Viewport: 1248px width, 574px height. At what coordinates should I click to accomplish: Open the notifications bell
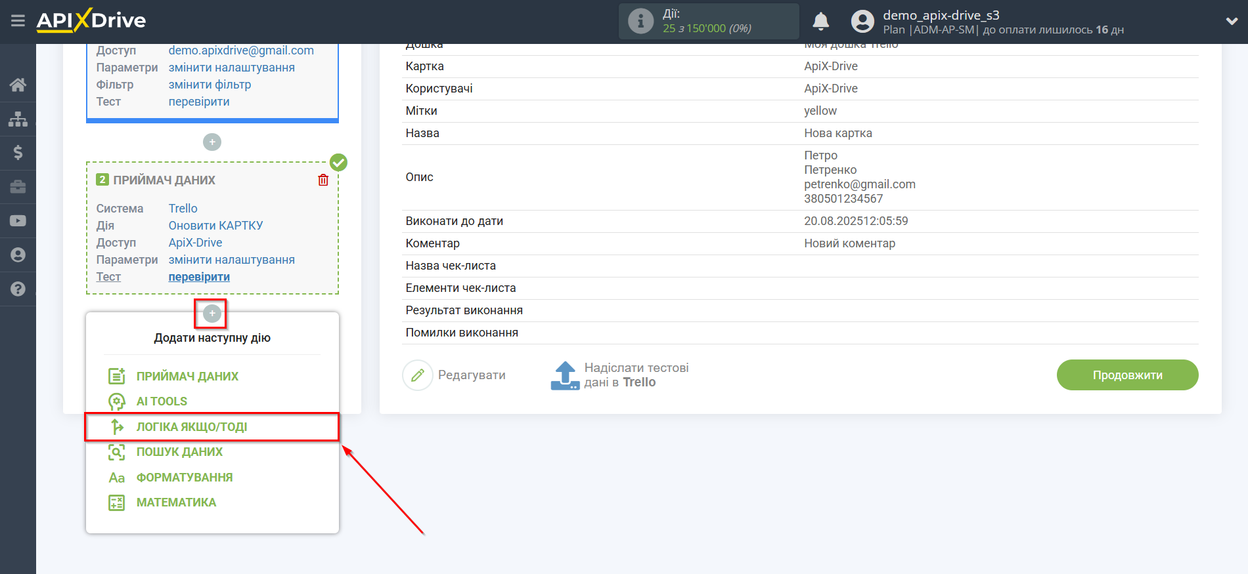[820, 22]
